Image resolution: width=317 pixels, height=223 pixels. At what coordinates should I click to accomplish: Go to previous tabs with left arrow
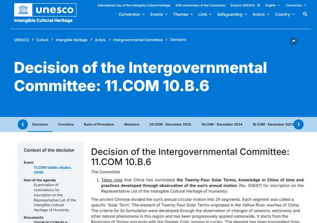tap(22, 124)
